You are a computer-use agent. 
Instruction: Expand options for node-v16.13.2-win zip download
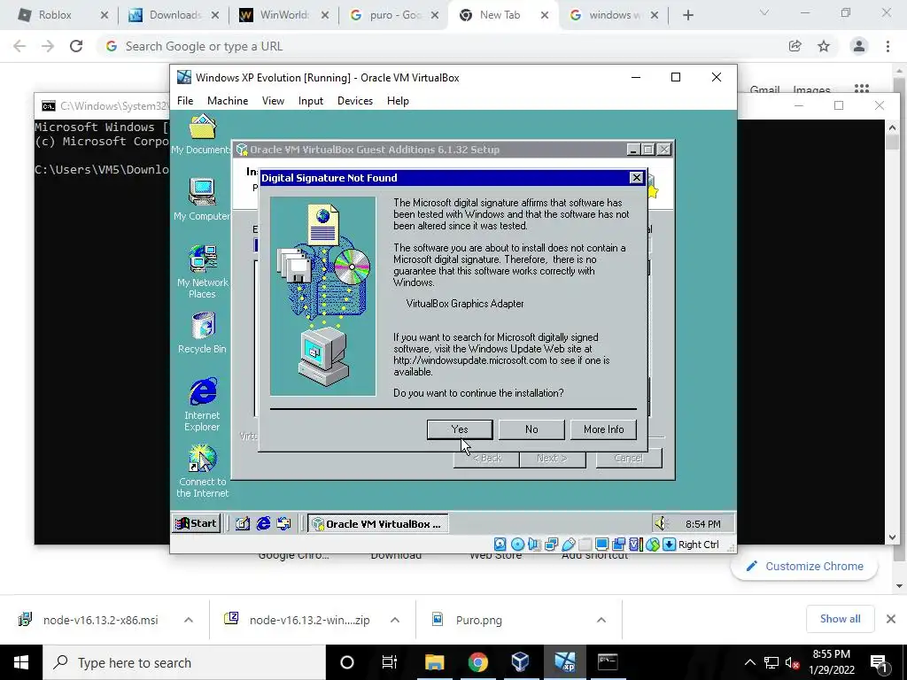[395, 620]
